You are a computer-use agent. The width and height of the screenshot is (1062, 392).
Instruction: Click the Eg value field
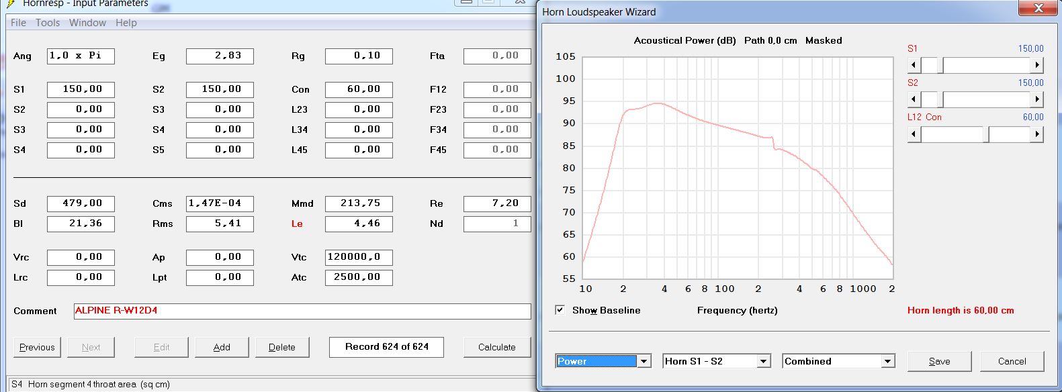click(220, 56)
